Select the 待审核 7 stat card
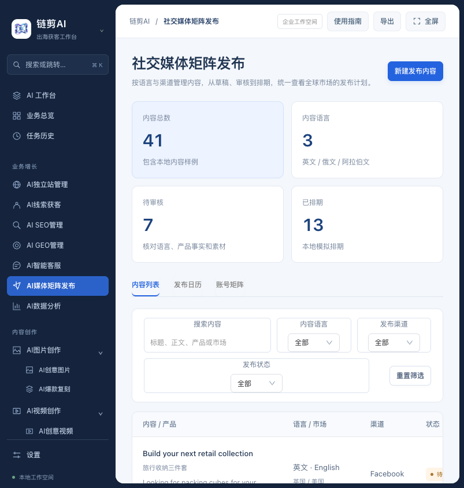Screen dimensions: 464x488 pyautogui.click(x=208, y=225)
